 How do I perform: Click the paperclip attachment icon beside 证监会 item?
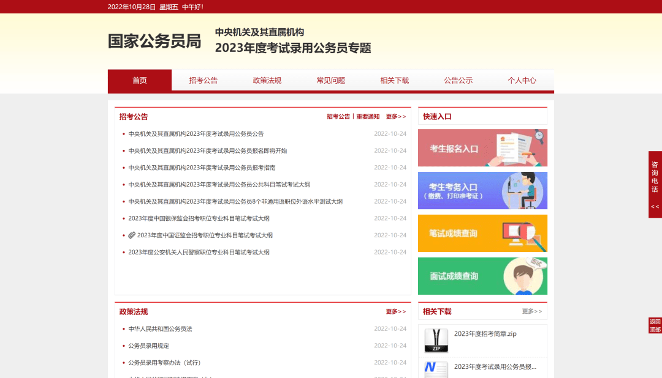click(x=132, y=235)
